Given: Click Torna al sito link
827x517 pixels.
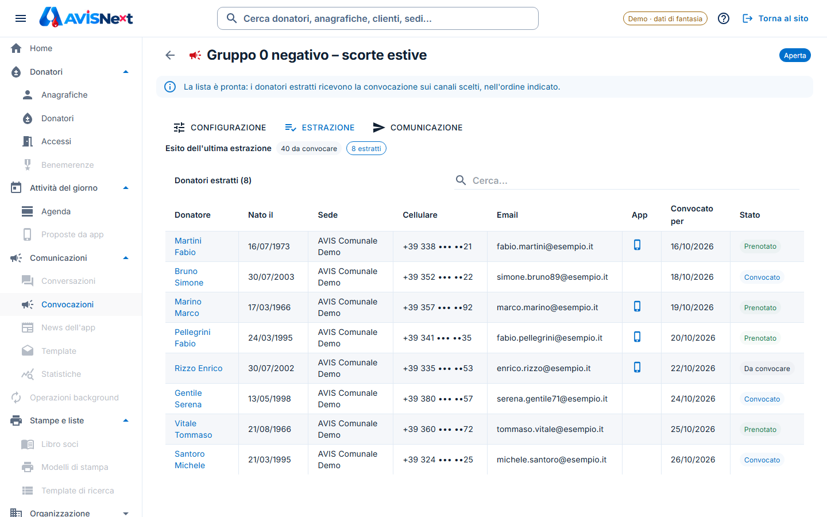Looking at the screenshot, I should [x=775, y=18].
